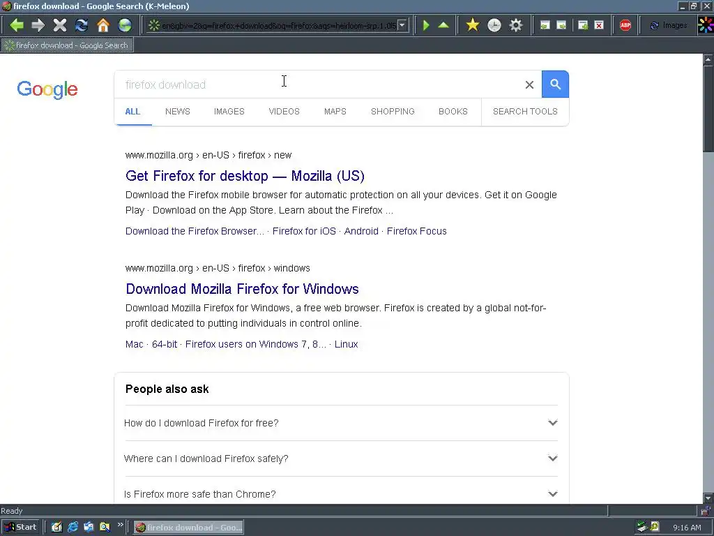Click the 'People also ask' heading
This screenshot has width=714, height=536.
coord(167,389)
